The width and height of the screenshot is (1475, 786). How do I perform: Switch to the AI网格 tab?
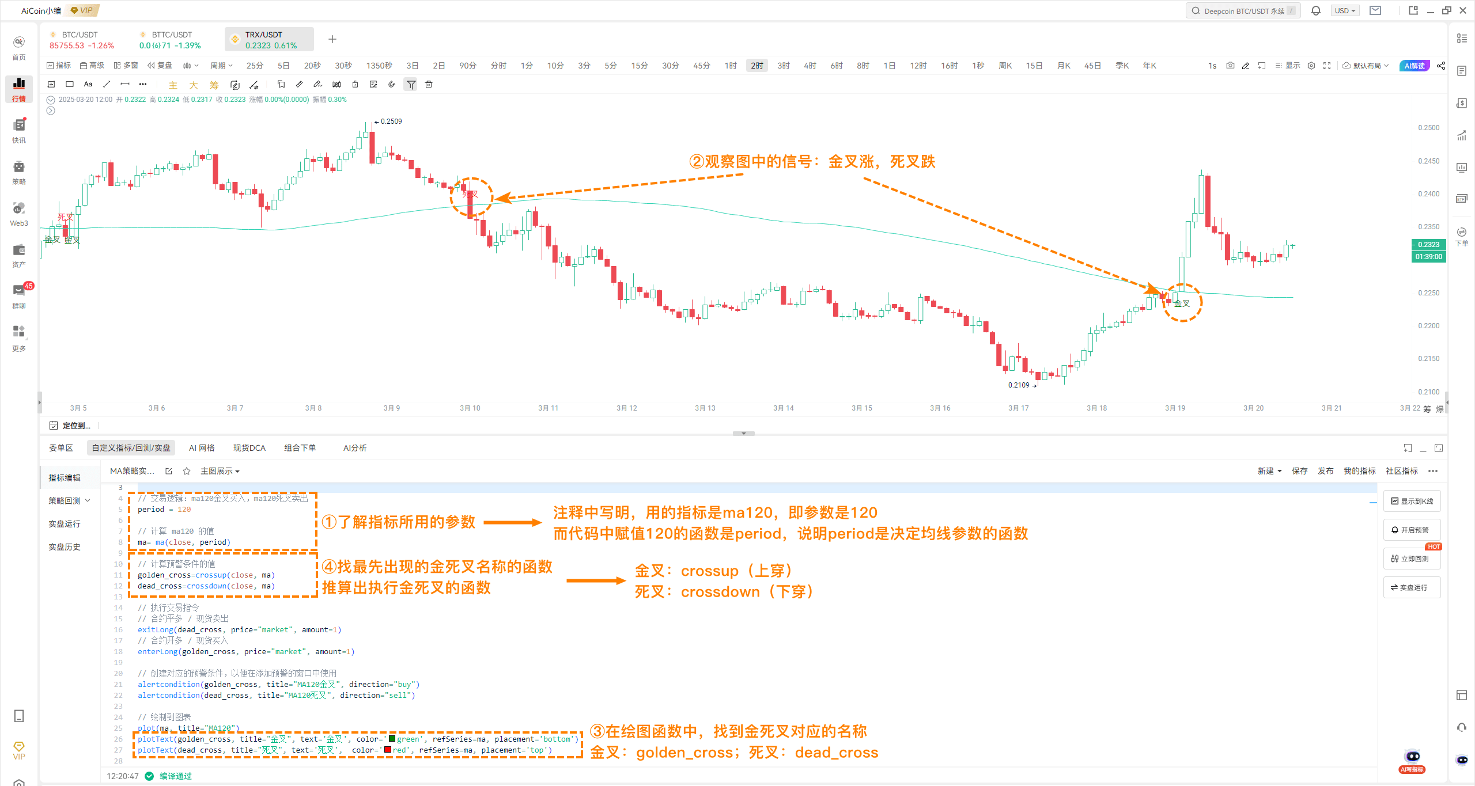[201, 447]
